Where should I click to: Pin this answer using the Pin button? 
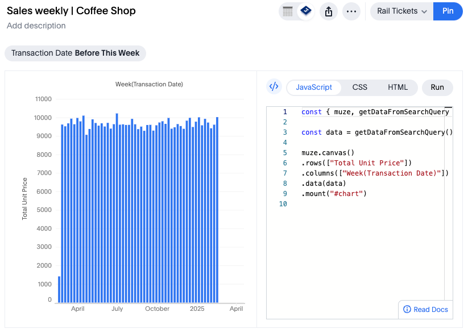click(449, 11)
